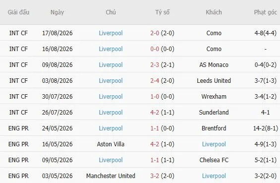The image size is (280, 183).
Task: Click AS Monaco team name
Action: pyautogui.click(x=214, y=65)
